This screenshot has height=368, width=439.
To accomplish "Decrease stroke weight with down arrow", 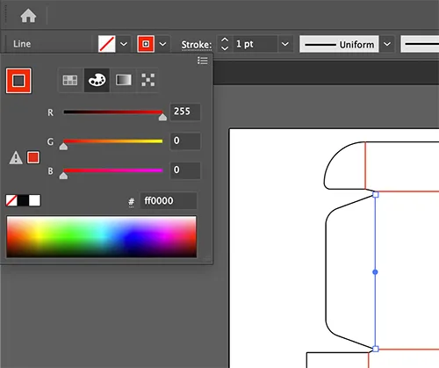I will (225, 48).
